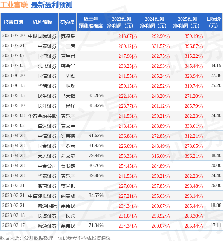Viewport: 223px width, 241px height.
Task: Click target price 27.36
Action: tap(216, 76)
